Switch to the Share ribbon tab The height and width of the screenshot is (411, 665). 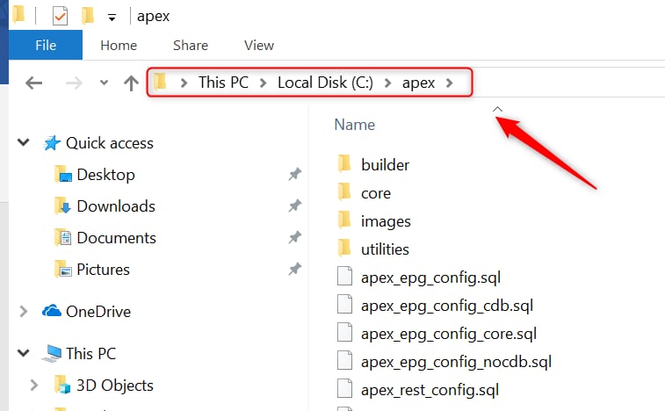191,45
